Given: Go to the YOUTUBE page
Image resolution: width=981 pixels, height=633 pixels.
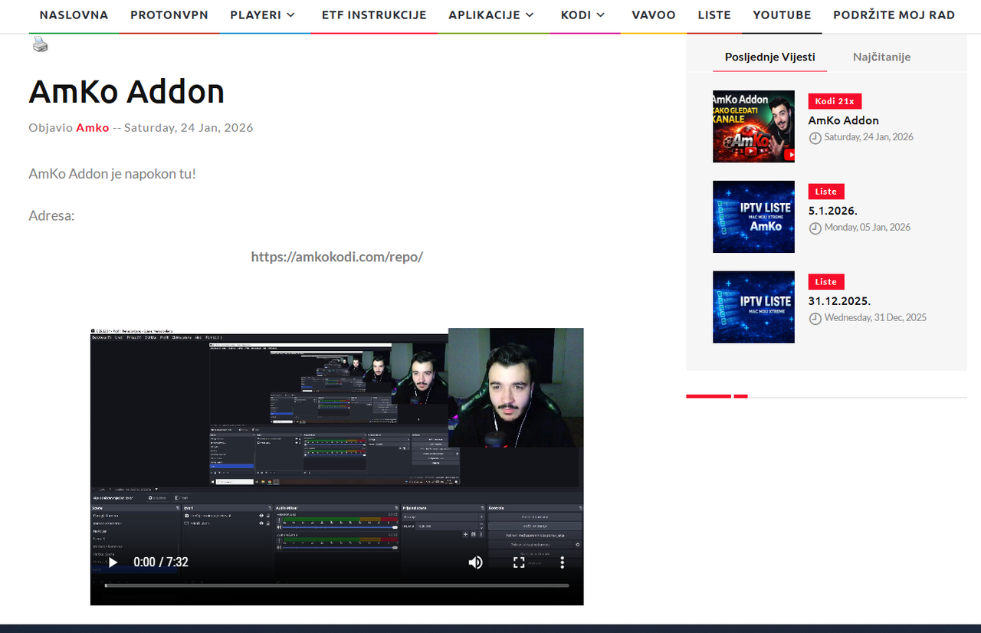Looking at the screenshot, I should coord(782,15).
